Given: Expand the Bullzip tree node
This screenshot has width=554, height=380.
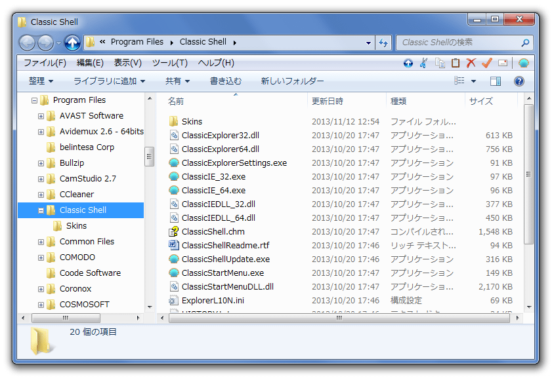Looking at the screenshot, I should click(41, 163).
